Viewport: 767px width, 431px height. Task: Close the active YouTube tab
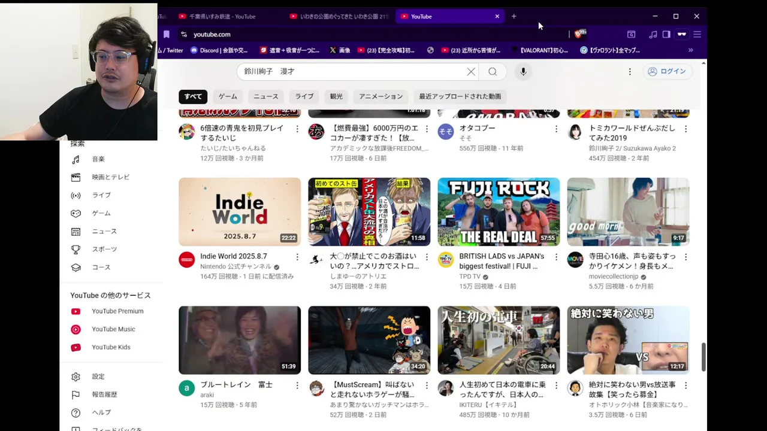point(497,16)
